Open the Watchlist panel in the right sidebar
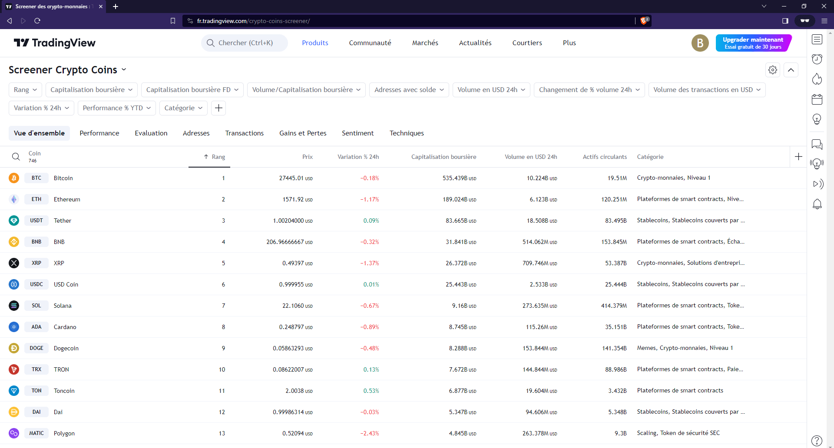This screenshot has height=448, width=834. pyautogui.click(x=817, y=40)
